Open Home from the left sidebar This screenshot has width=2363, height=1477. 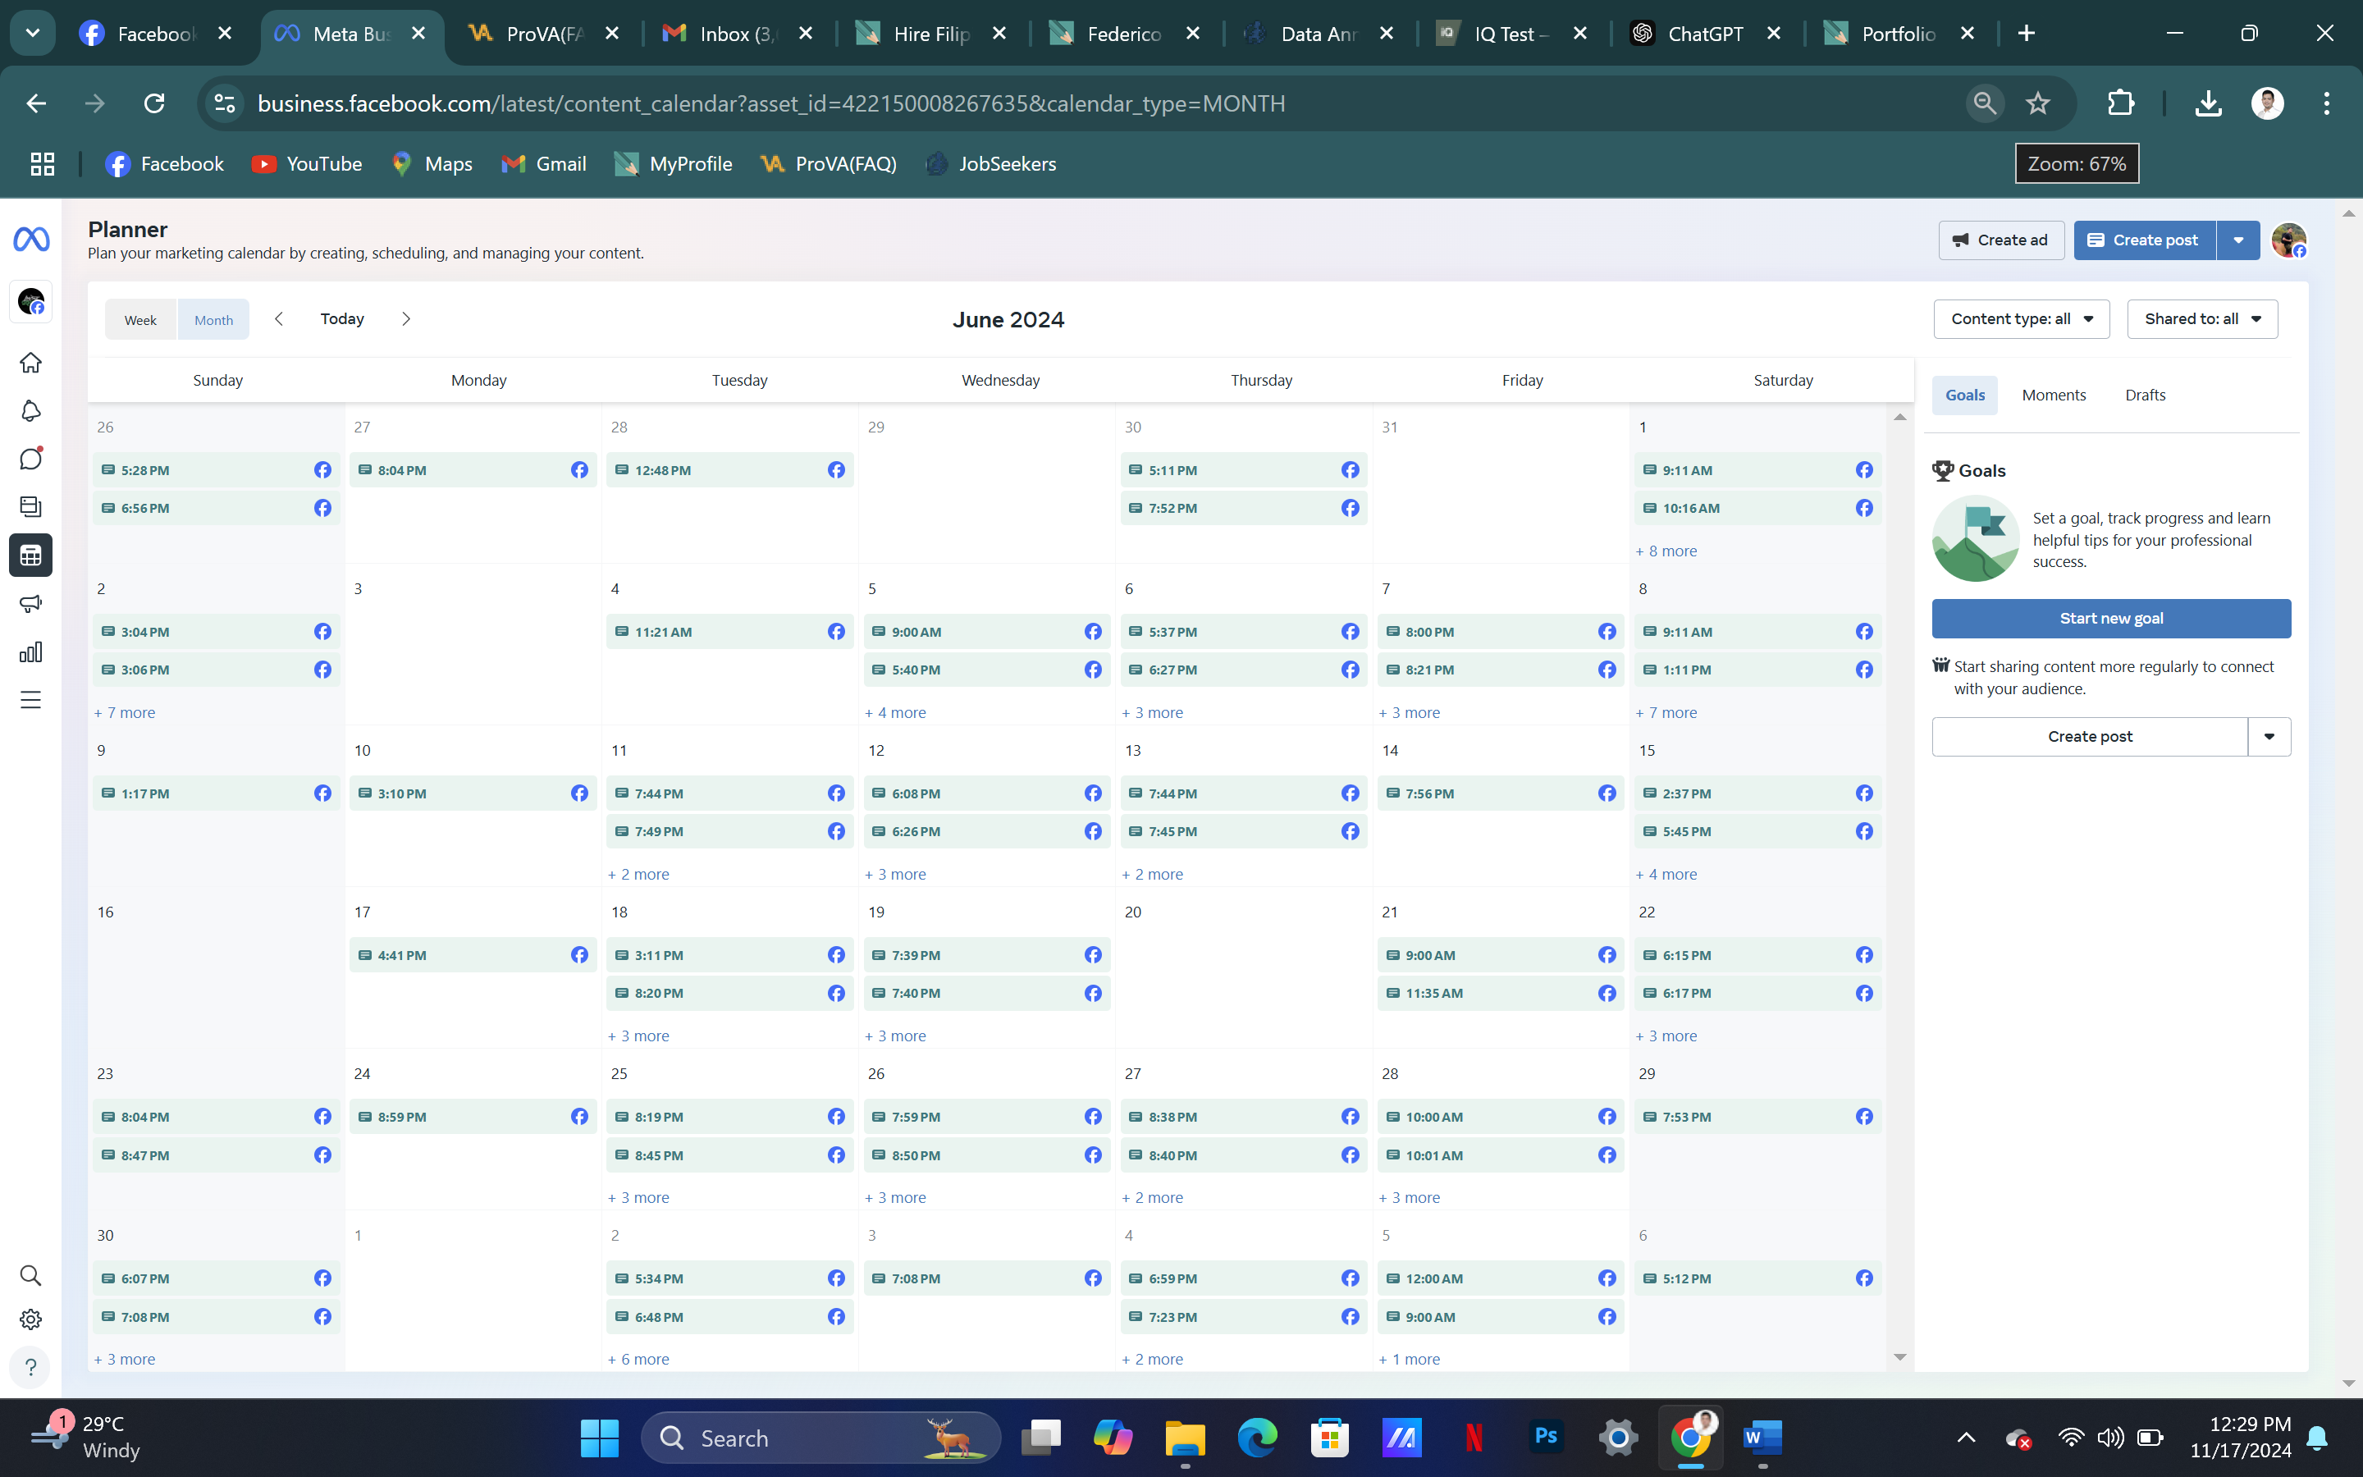tap(30, 363)
